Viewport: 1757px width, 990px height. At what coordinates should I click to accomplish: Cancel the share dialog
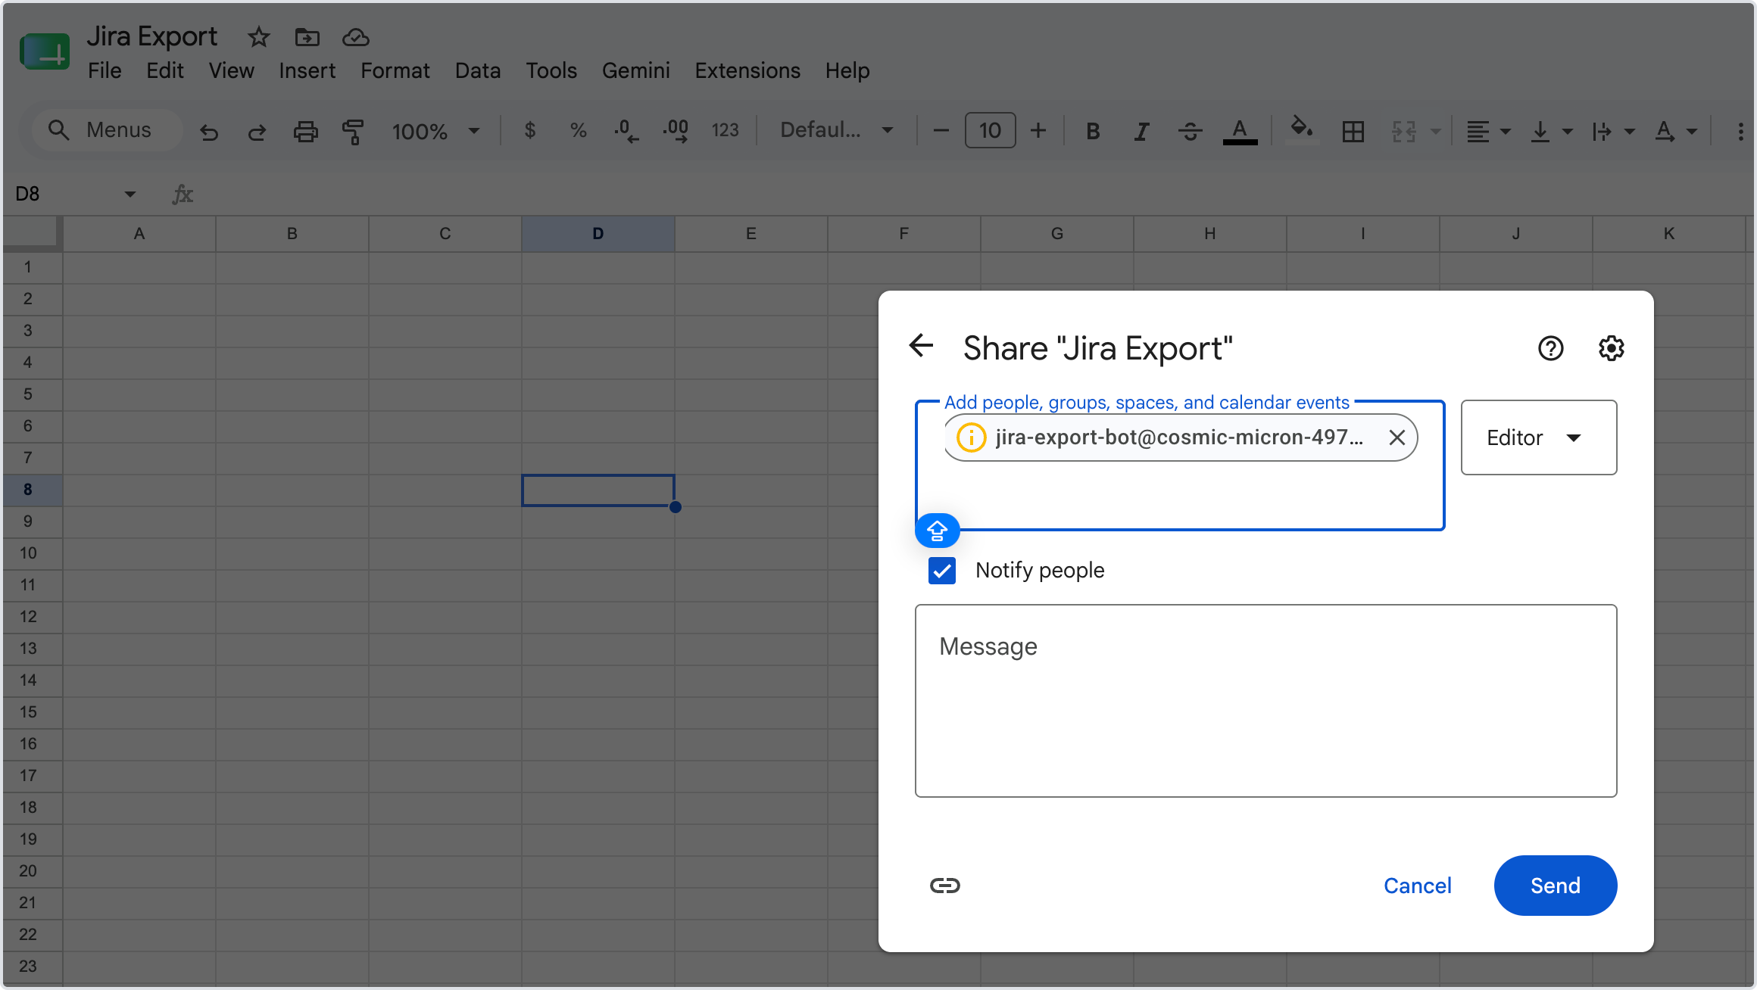click(x=1418, y=886)
